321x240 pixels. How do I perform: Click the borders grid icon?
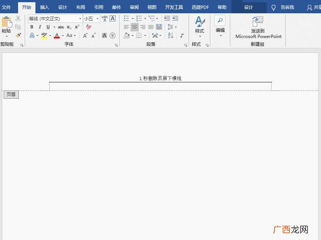[139, 35]
